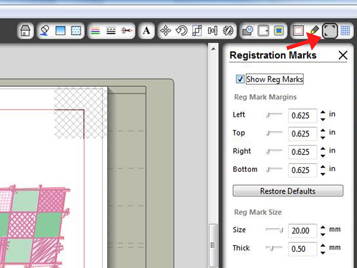Click the Registration Marks toolbar icon

[329, 31]
